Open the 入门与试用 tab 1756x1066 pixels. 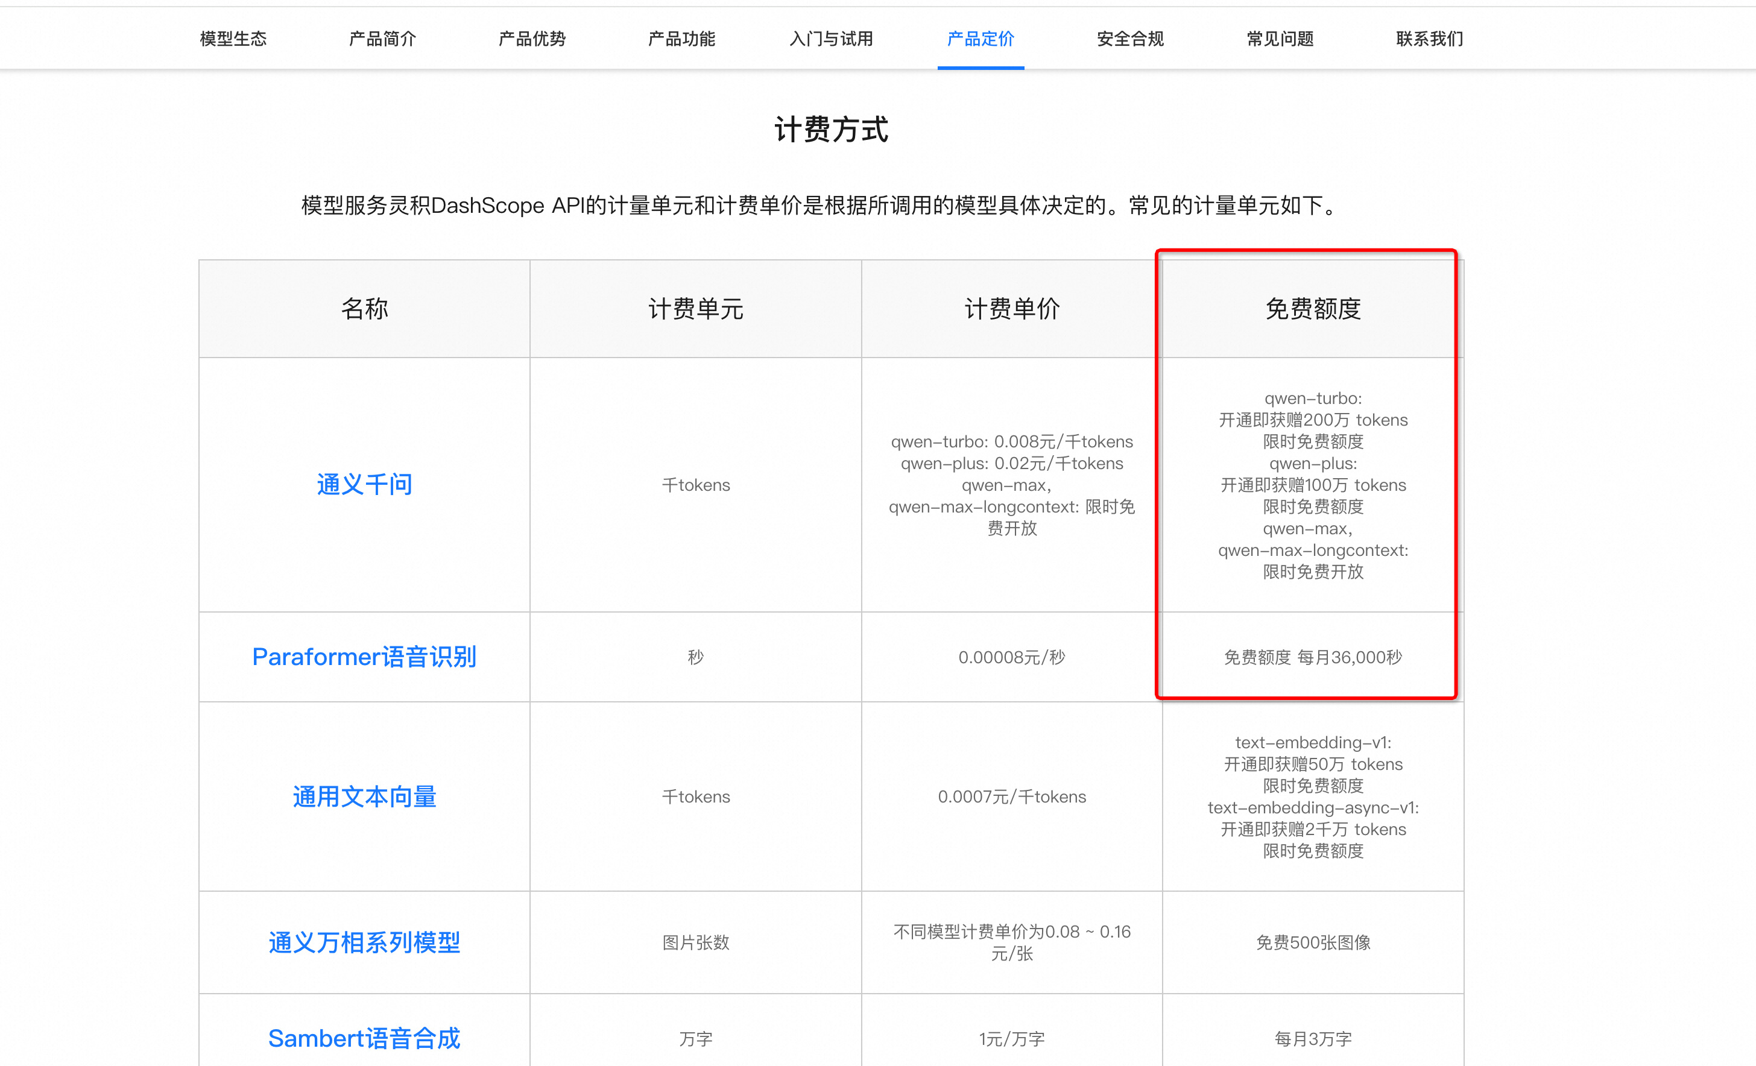tap(831, 39)
